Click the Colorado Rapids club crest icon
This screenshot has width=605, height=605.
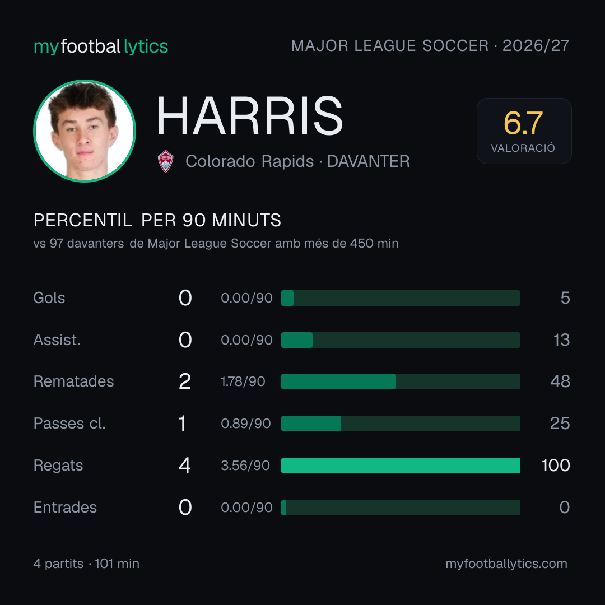165,161
